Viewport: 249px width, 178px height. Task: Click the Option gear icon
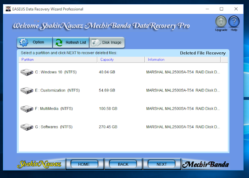coord(24,42)
